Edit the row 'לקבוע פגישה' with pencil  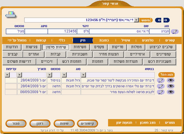[x=161, y=92]
